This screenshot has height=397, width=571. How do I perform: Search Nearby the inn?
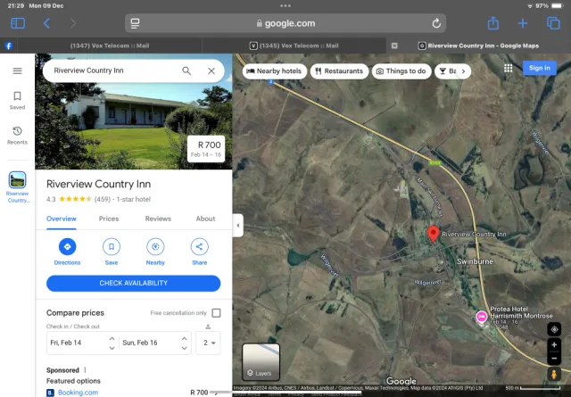point(155,252)
